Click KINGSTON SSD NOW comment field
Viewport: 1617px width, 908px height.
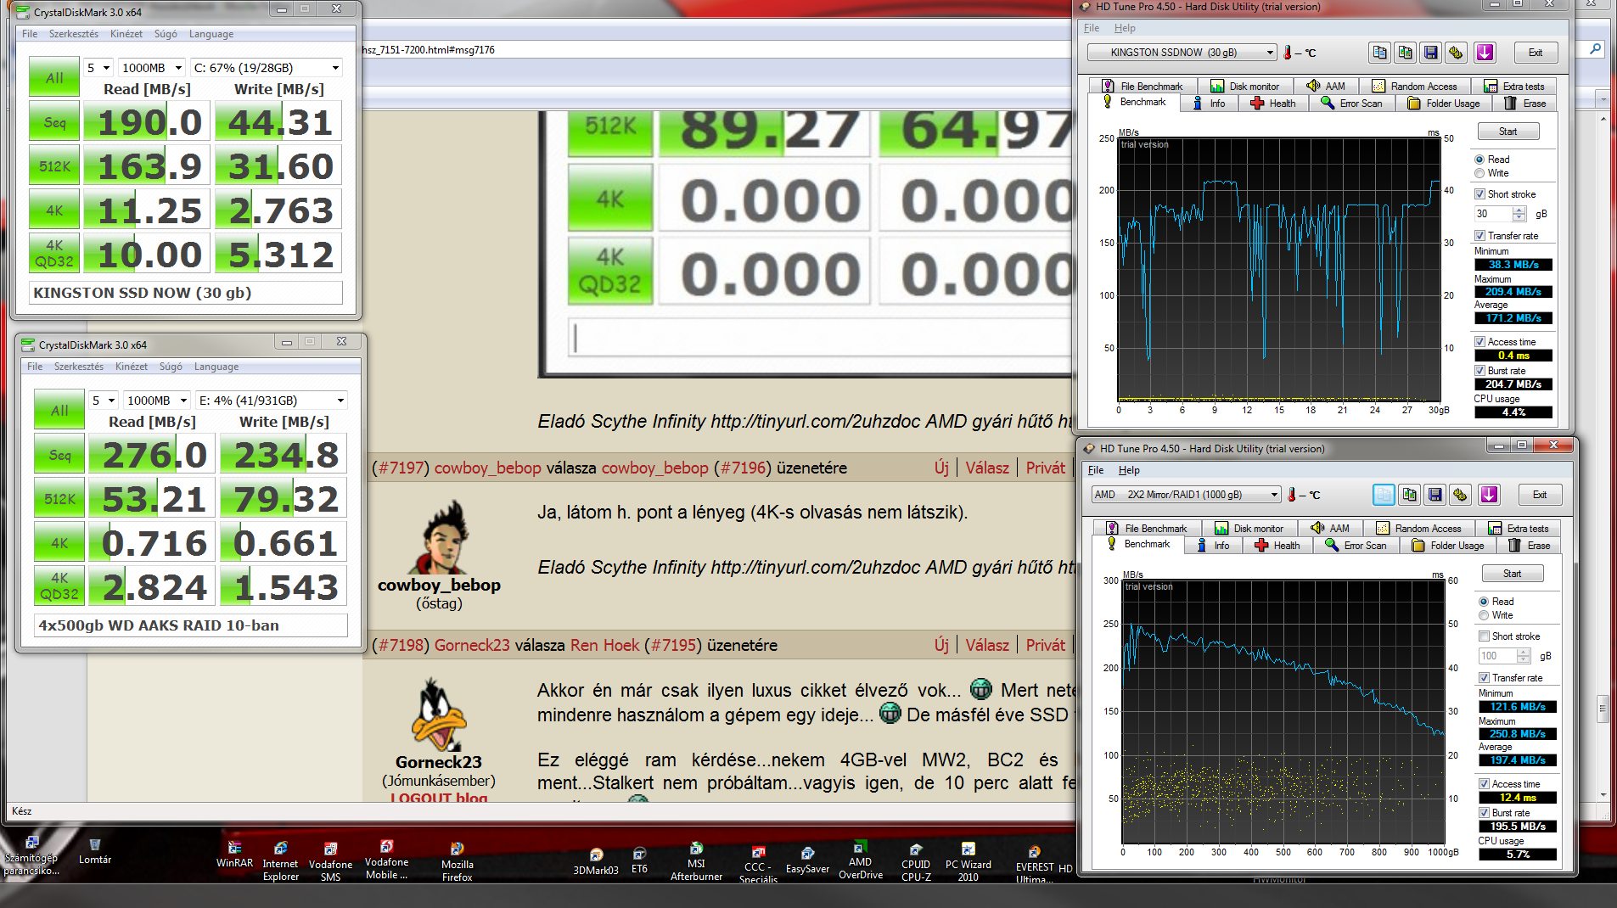[x=186, y=293]
